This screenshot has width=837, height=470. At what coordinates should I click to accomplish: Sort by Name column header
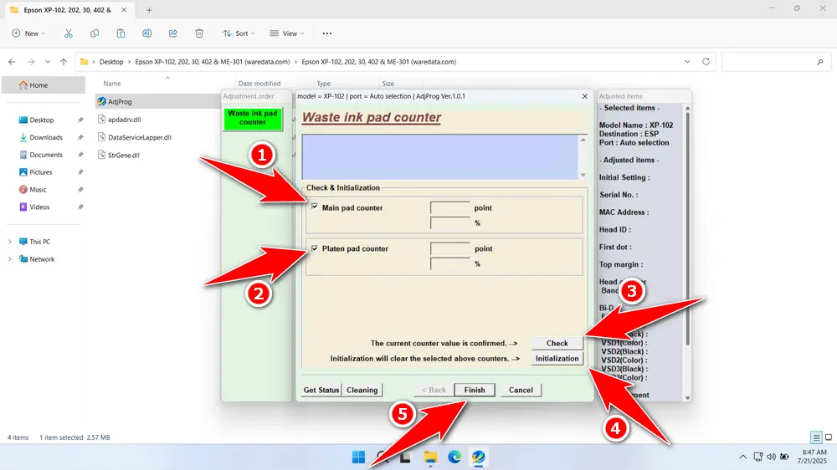[x=111, y=84]
